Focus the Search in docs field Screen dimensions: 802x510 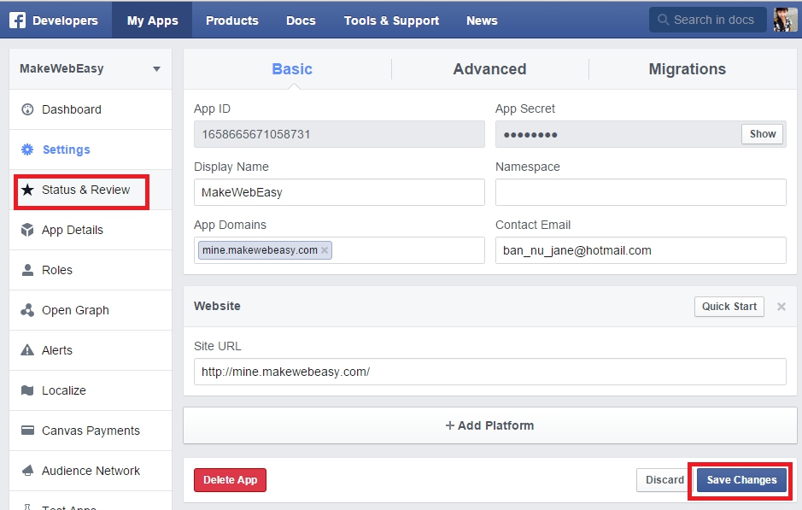point(708,20)
